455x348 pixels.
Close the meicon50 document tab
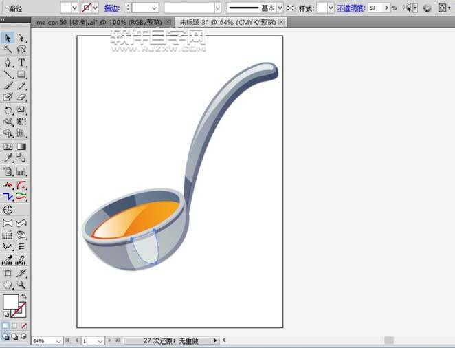[168, 22]
